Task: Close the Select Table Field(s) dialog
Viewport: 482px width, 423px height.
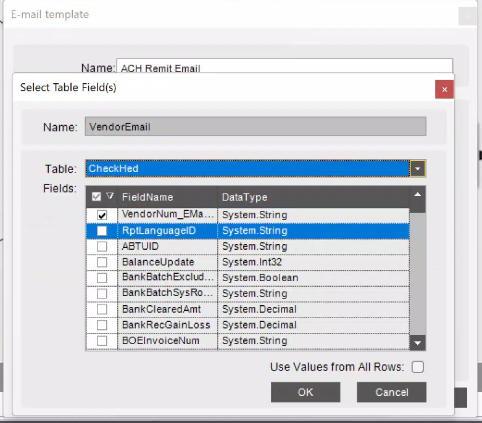Action: (x=444, y=89)
